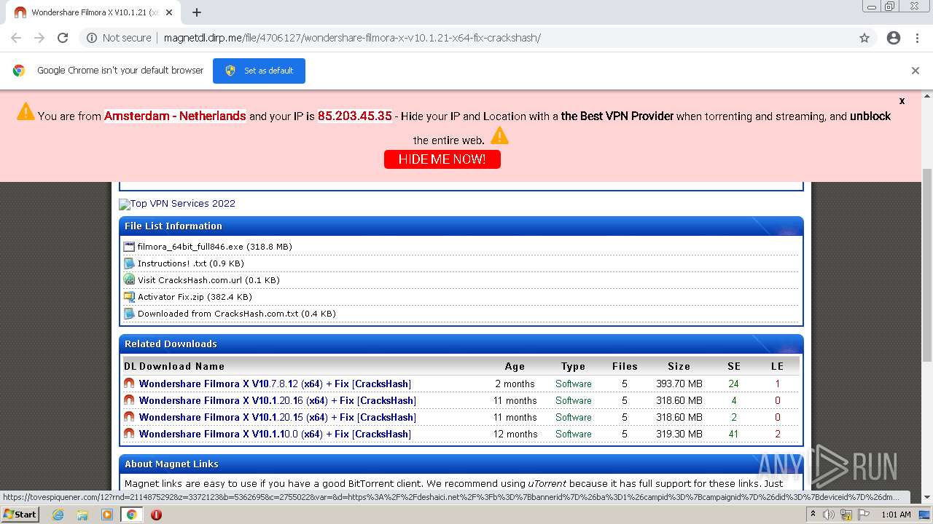The image size is (933, 524).
Task: Reload the current page
Action: pyautogui.click(x=63, y=38)
